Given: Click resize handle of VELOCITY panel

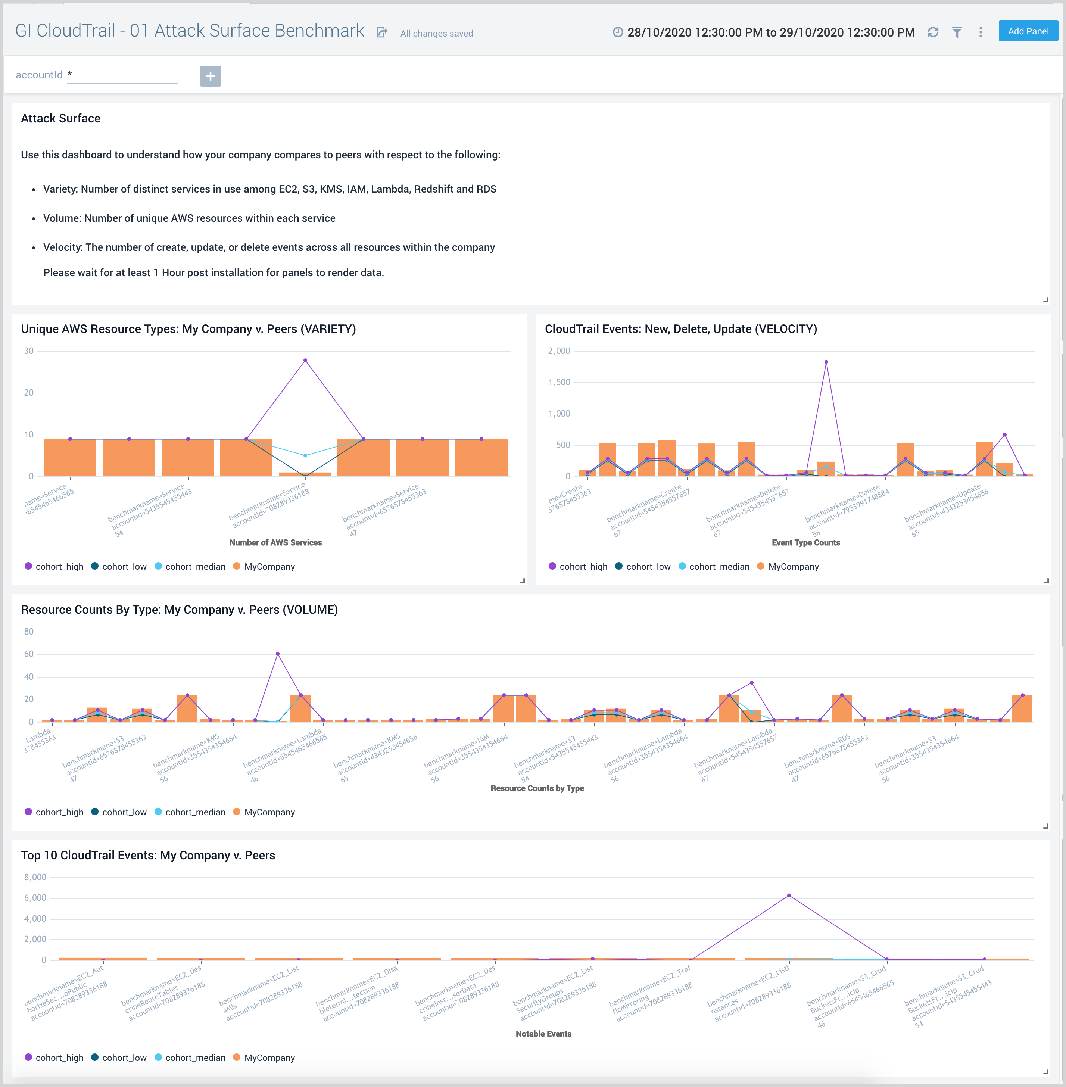Looking at the screenshot, I should point(1045,580).
